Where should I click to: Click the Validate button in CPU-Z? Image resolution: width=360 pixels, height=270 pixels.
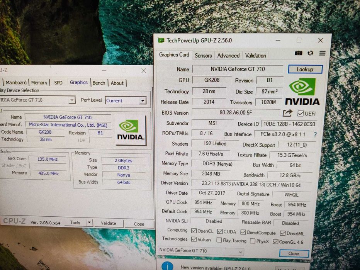pos(109,223)
